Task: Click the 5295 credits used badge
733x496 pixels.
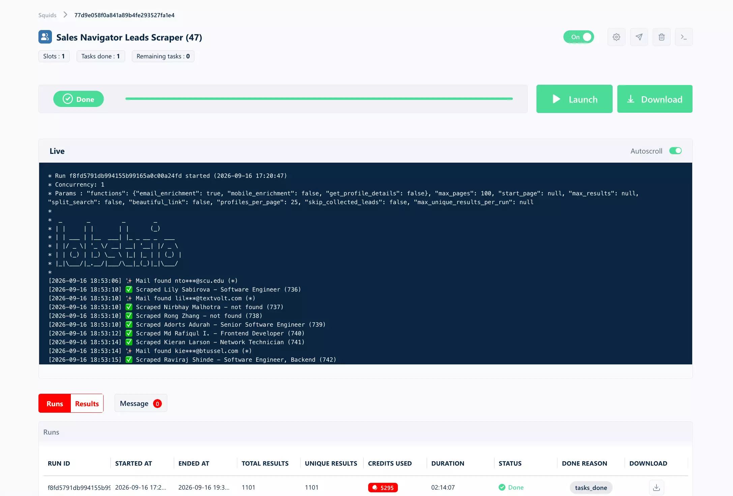Action: click(x=383, y=488)
